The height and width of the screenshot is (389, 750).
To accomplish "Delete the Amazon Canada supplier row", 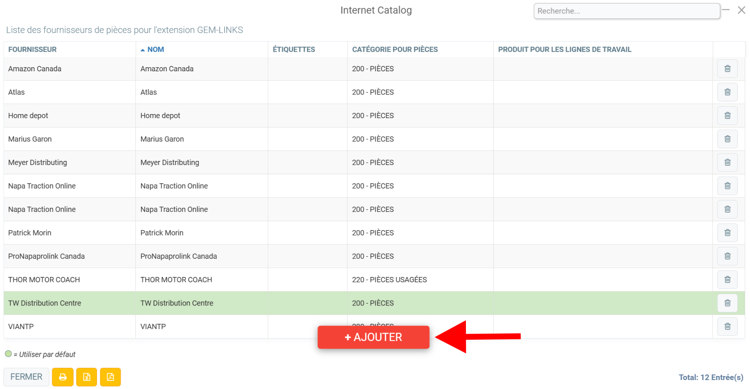I will [727, 68].
